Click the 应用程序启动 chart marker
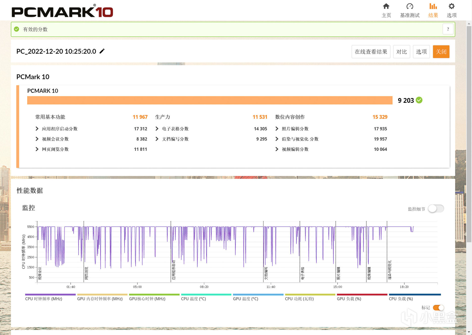The width and height of the screenshot is (472, 335). click(x=174, y=270)
